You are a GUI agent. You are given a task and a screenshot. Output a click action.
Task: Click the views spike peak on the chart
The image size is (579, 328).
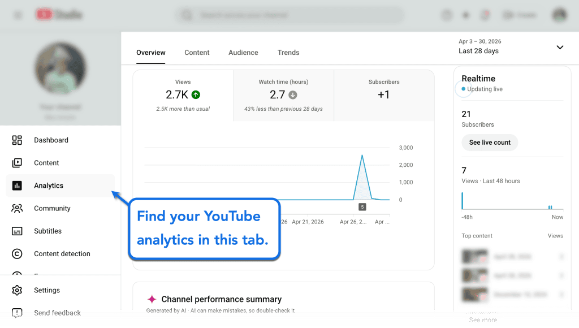click(362, 156)
